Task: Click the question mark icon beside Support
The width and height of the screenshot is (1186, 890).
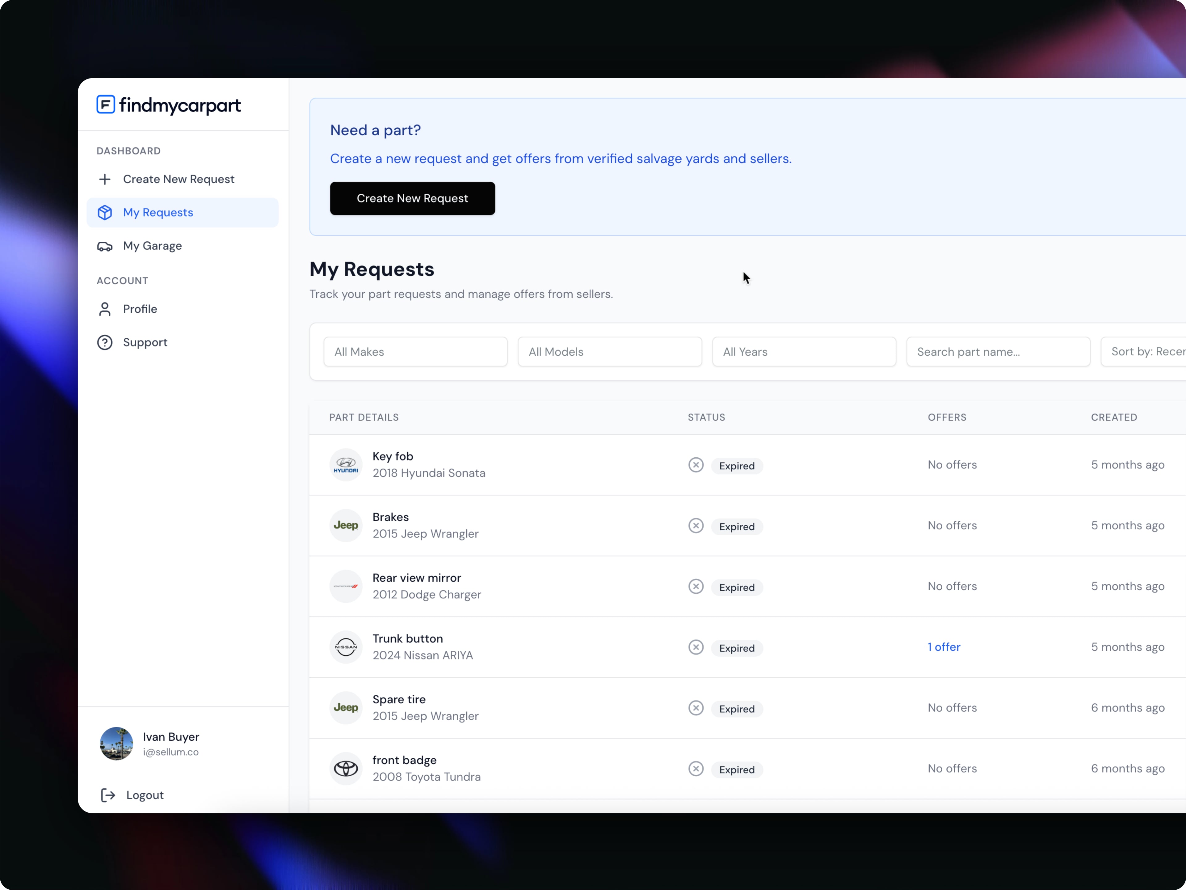Action: click(x=105, y=342)
